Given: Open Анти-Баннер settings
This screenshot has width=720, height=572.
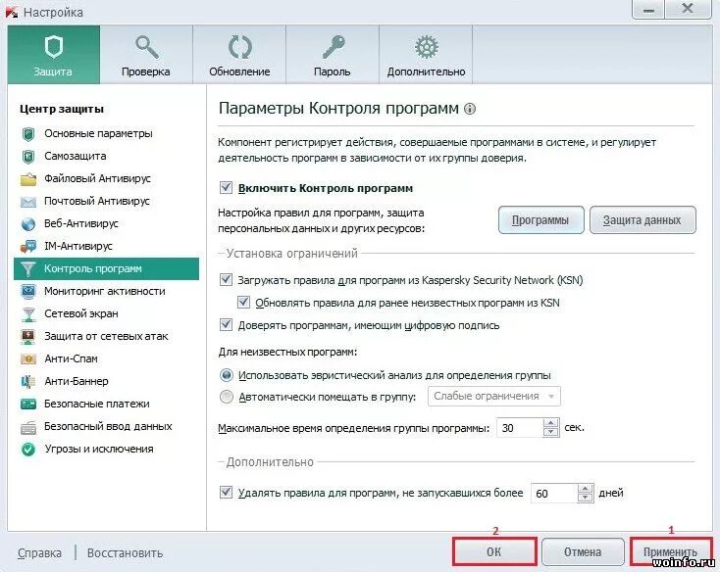Looking at the screenshot, I should [x=77, y=381].
